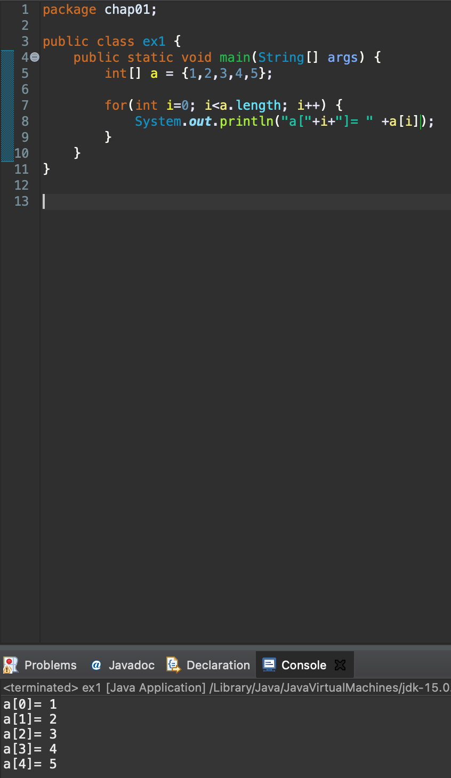
Task: Switch to the Javadoc tab
Action: 123,665
